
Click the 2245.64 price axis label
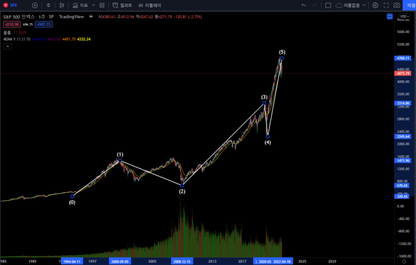click(x=403, y=136)
